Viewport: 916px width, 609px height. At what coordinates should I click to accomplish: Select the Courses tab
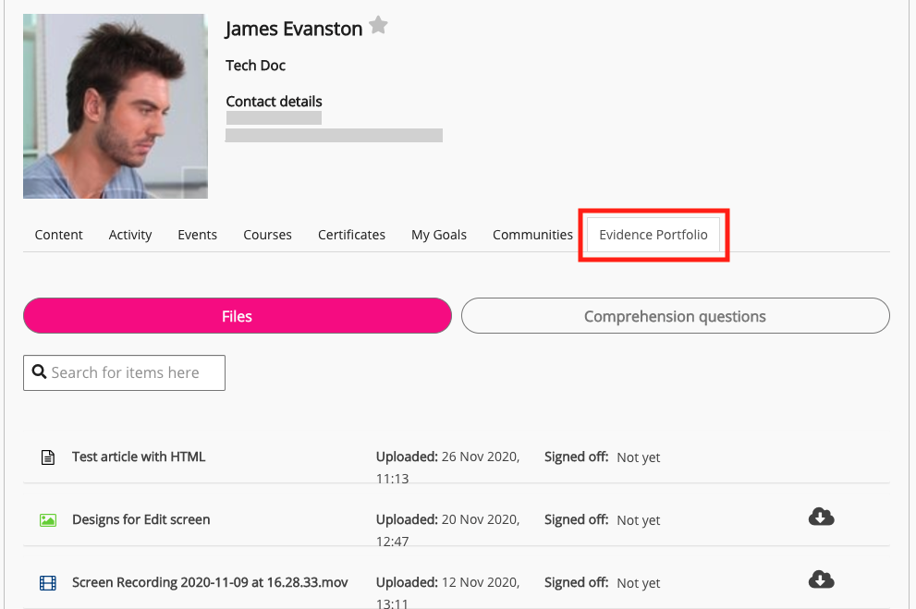coord(268,235)
